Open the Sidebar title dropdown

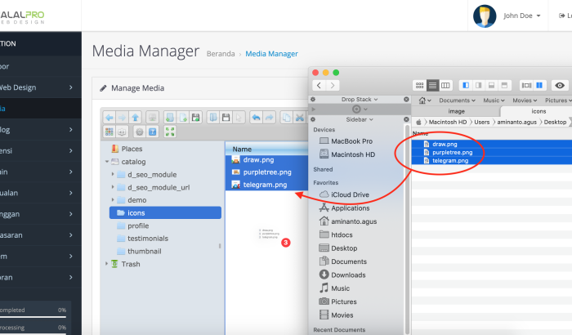pos(360,119)
